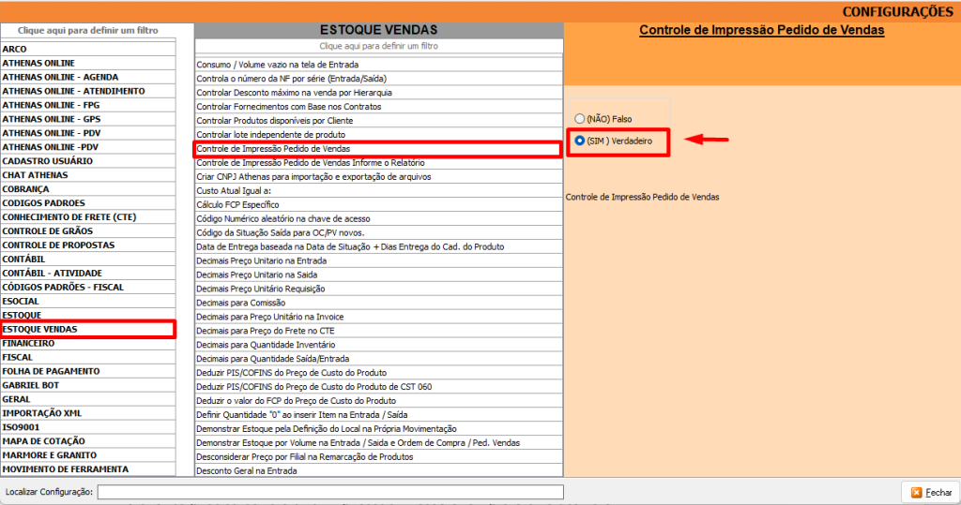961x505 pixels.
Task: Select Criar CNPJ Athenas para importação setting
Action: point(379,177)
